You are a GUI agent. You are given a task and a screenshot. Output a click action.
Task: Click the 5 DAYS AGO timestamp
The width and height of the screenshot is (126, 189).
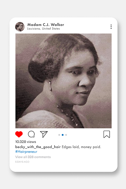[22, 162]
